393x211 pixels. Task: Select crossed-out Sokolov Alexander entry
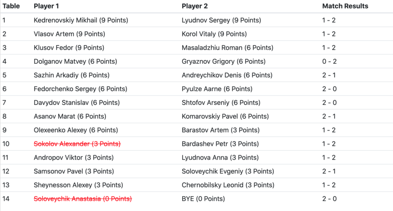coord(77,144)
